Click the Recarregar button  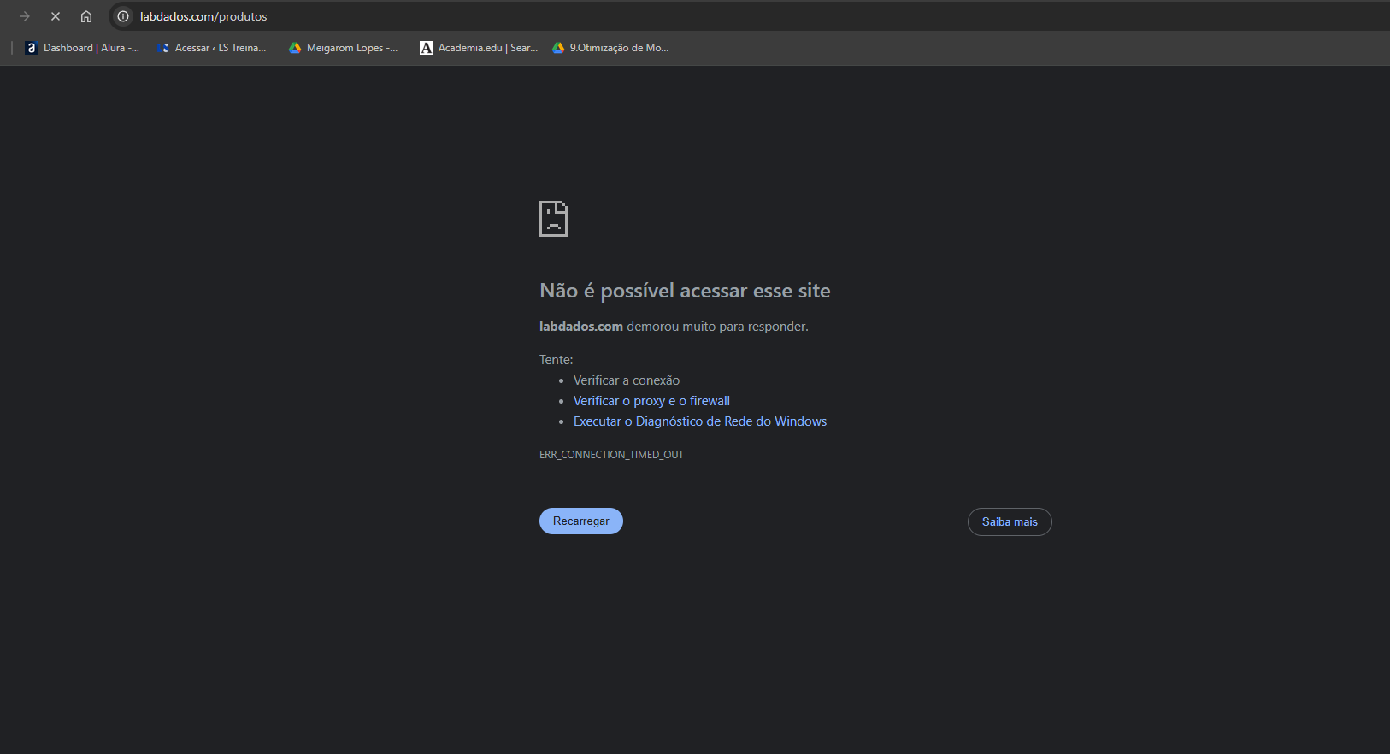[581, 521]
